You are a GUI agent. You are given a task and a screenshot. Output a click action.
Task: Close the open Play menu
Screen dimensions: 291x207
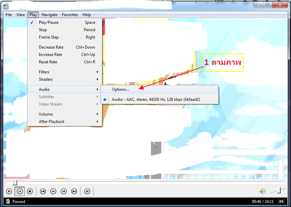(x=33, y=15)
